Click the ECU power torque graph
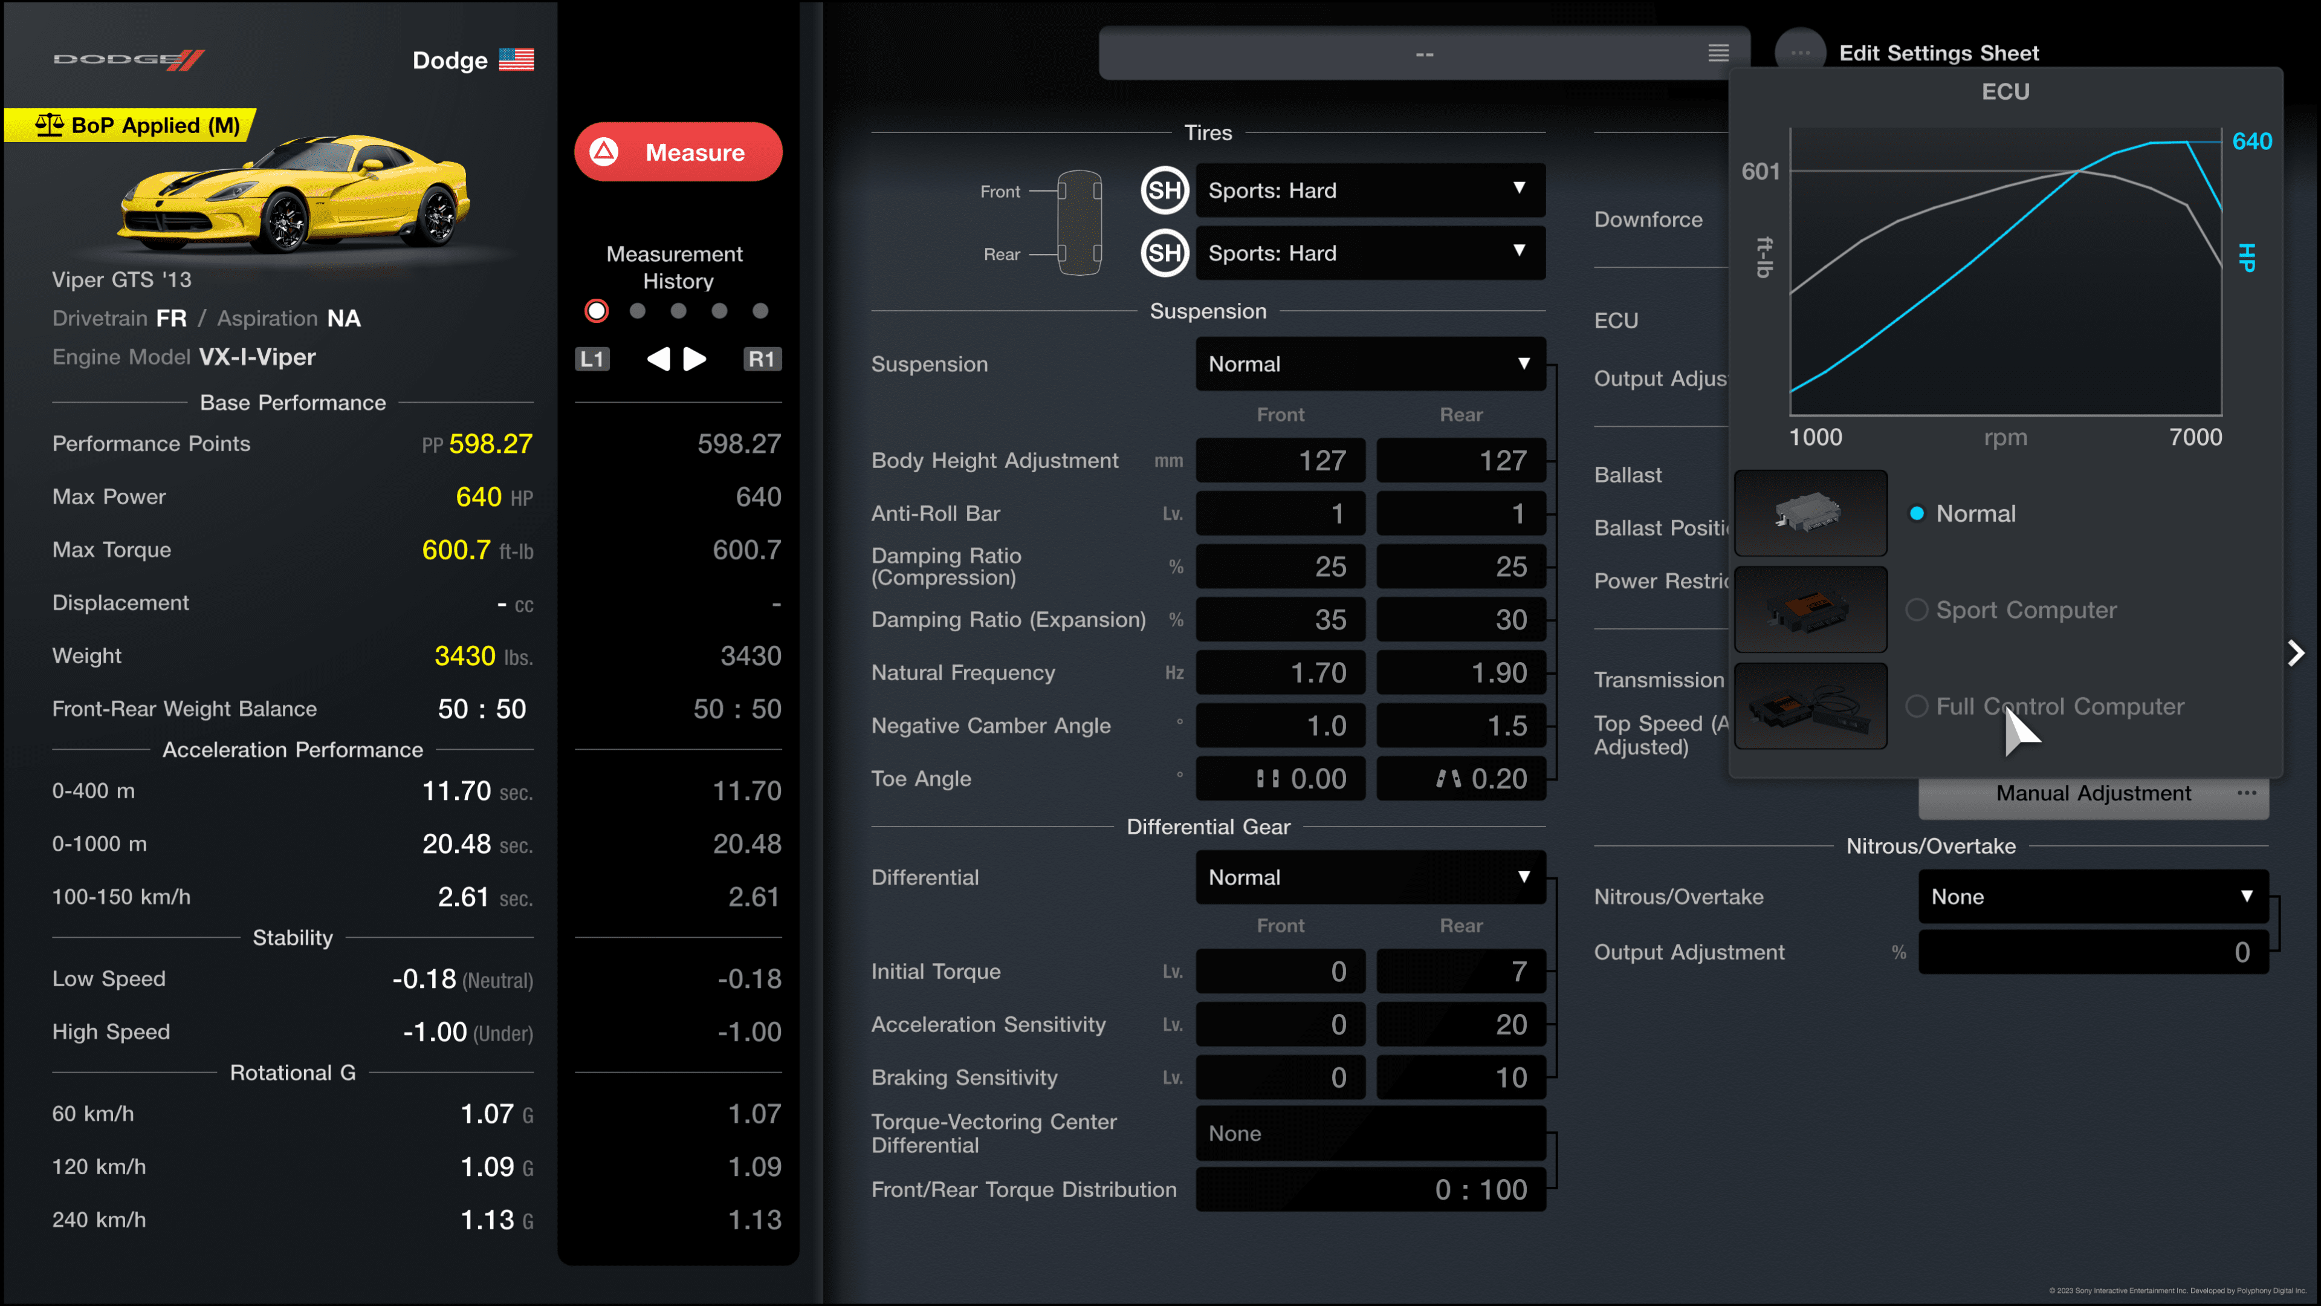 [2005, 271]
